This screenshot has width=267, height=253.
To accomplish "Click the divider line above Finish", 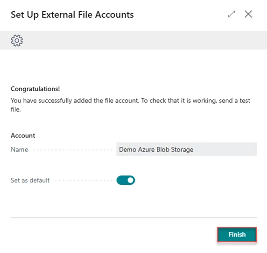I will click(133, 217).
